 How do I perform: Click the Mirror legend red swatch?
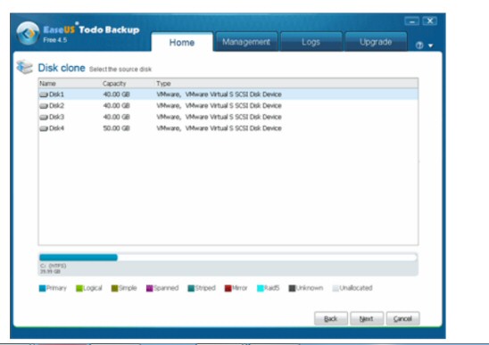[x=228, y=288]
